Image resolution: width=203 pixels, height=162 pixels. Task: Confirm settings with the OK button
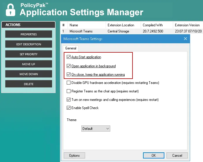(x=154, y=156)
